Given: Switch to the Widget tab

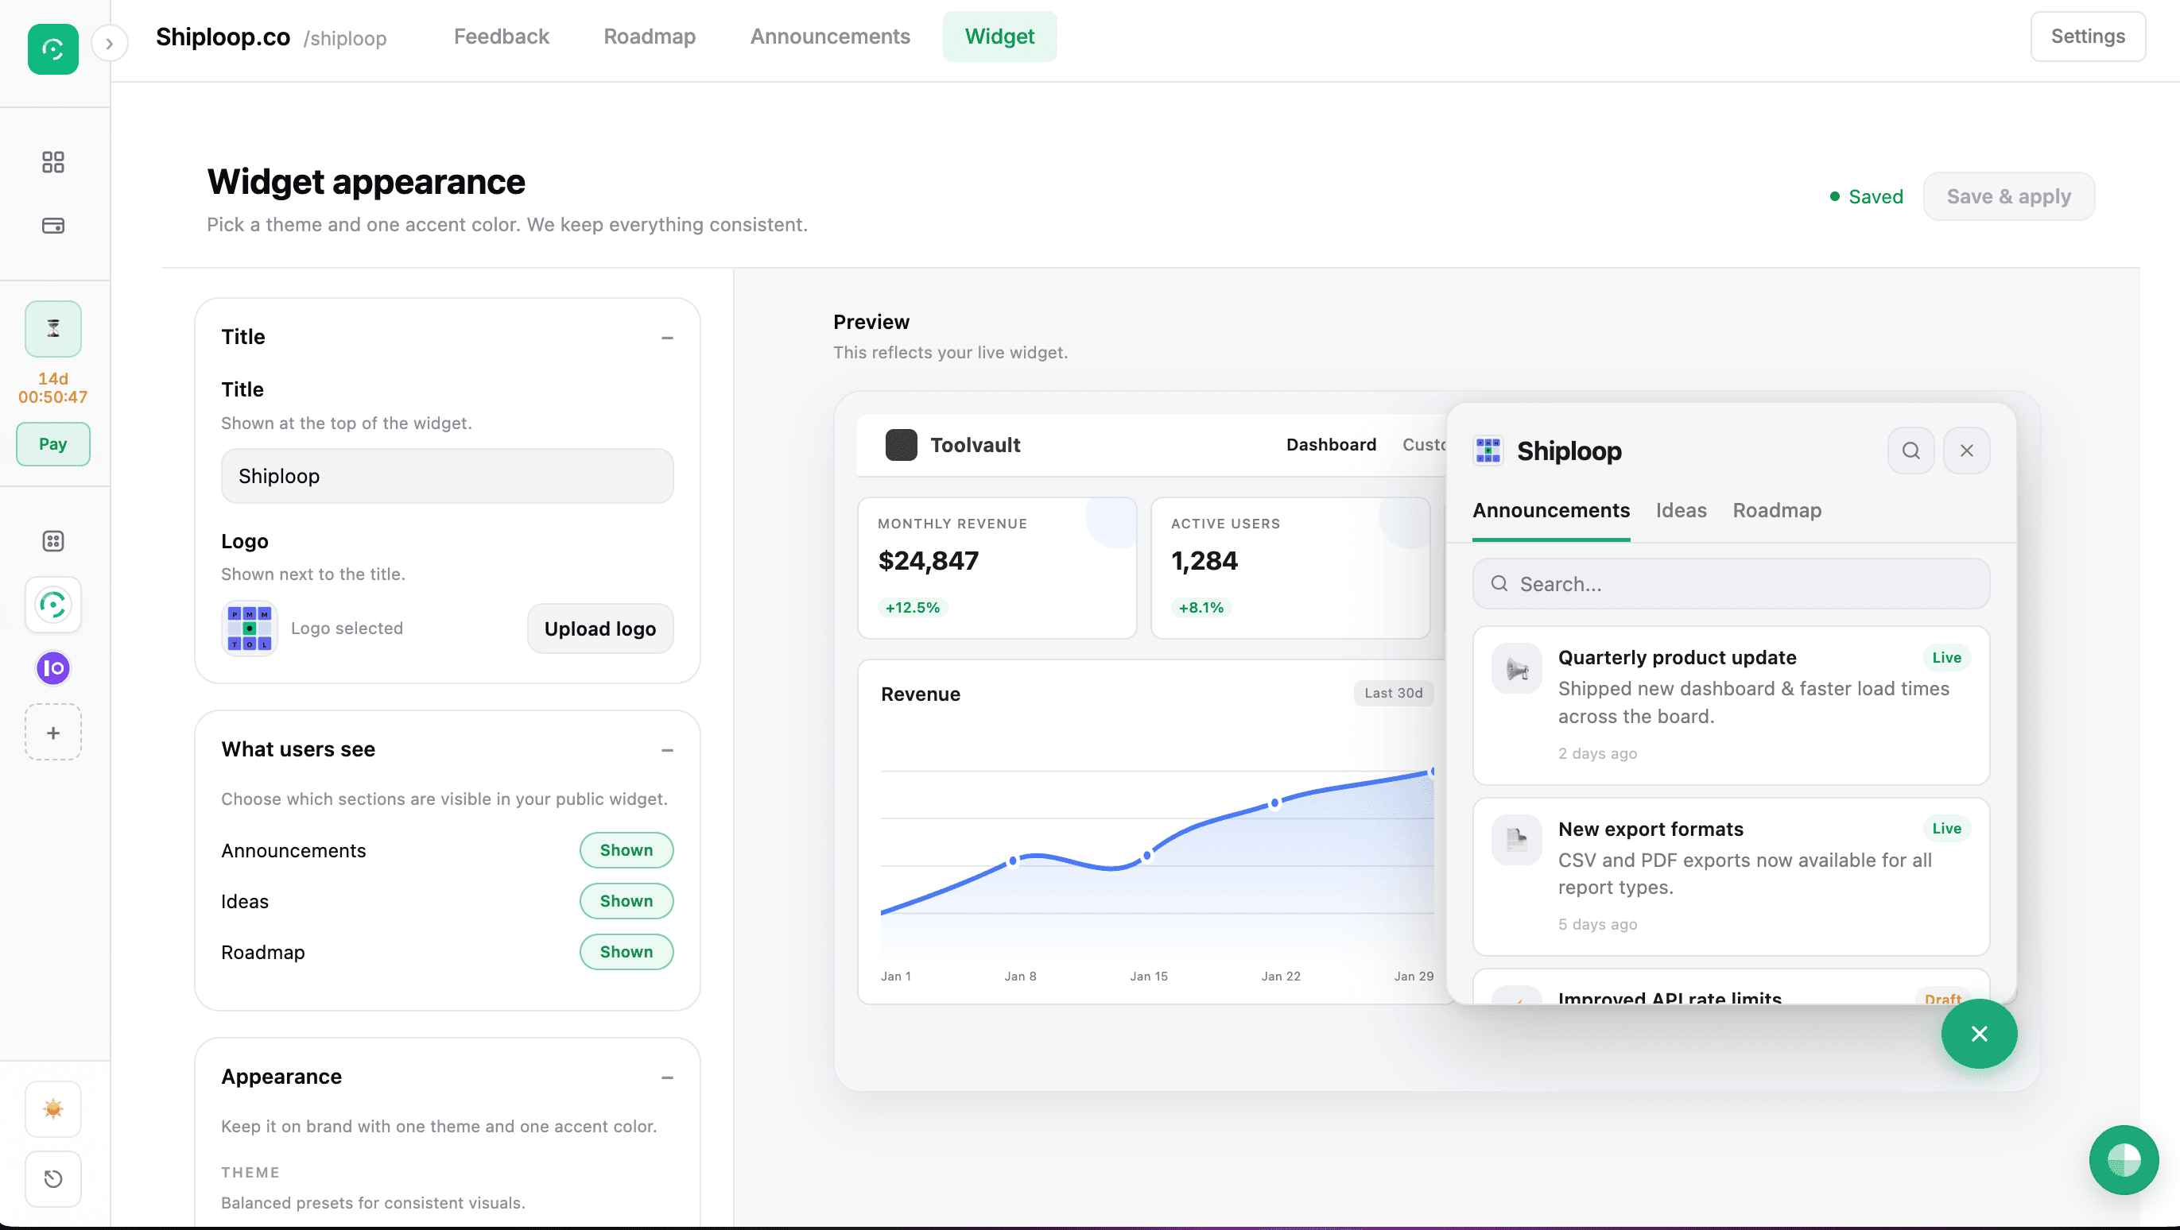Looking at the screenshot, I should pos(999,37).
